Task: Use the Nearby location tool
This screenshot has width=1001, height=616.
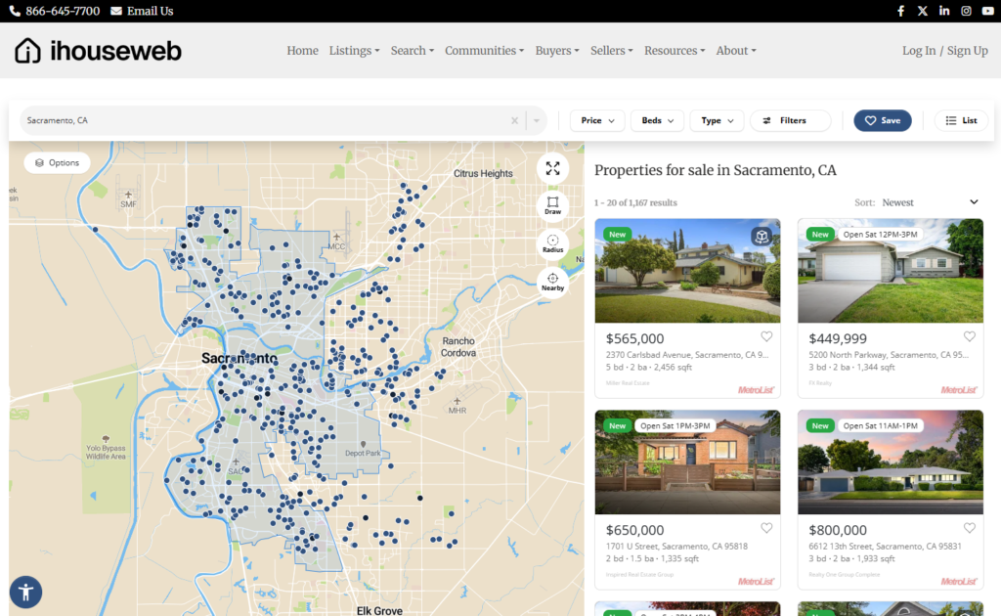Action: pyautogui.click(x=552, y=282)
